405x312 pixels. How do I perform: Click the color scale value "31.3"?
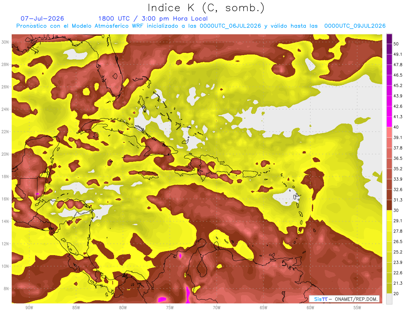tap(398, 200)
